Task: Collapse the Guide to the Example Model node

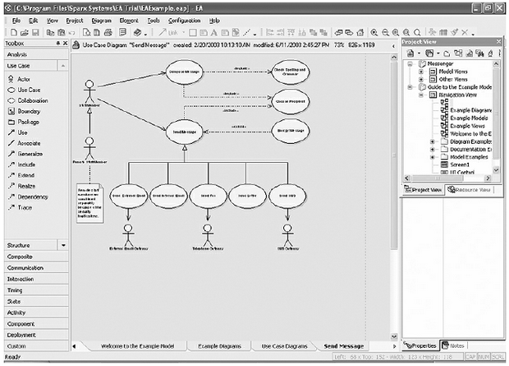Action: tap(410, 87)
